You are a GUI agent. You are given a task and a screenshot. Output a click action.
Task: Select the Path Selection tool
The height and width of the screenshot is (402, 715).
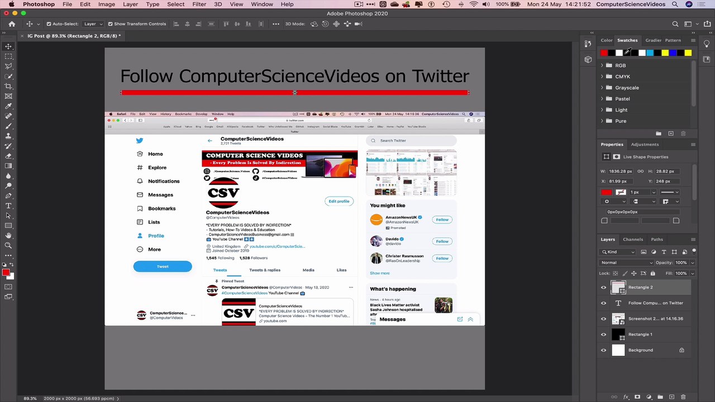(8, 216)
